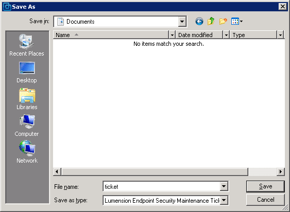The width and height of the screenshot is (290, 212).
Task: Click the Cancel button
Action: (265, 200)
